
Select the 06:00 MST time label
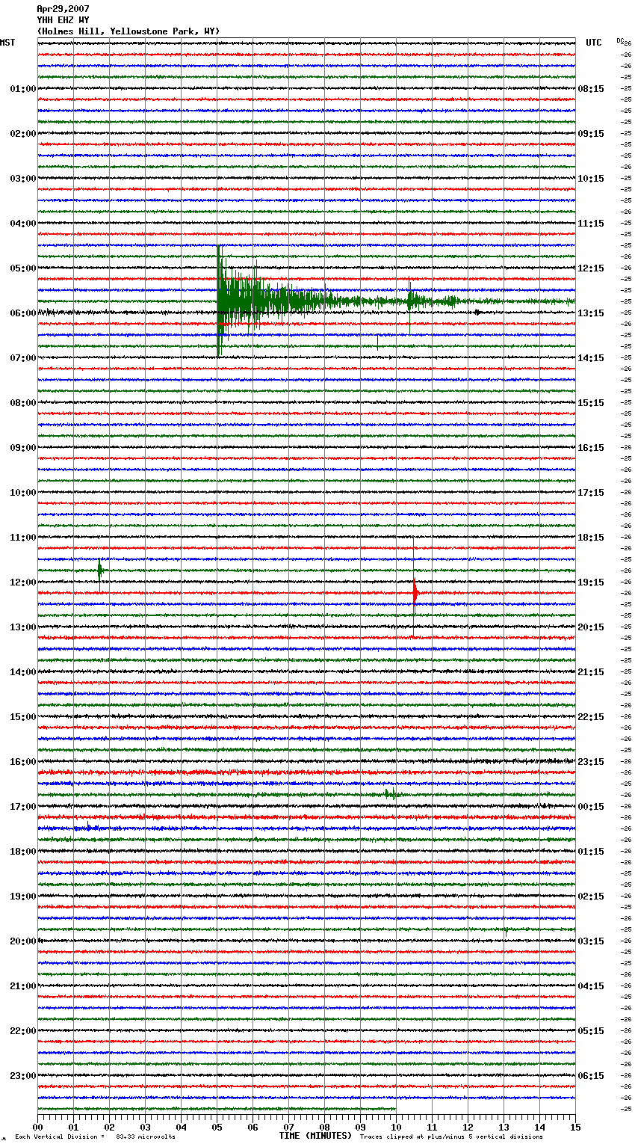[x=23, y=313]
